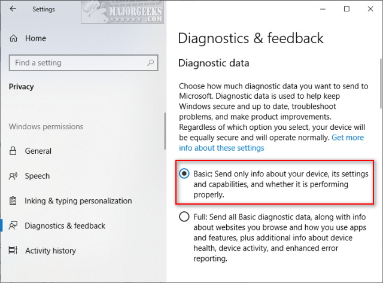The image size is (383, 283).
Task: Click the Inking & typing clipboard icon
Action: click(x=13, y=200)
